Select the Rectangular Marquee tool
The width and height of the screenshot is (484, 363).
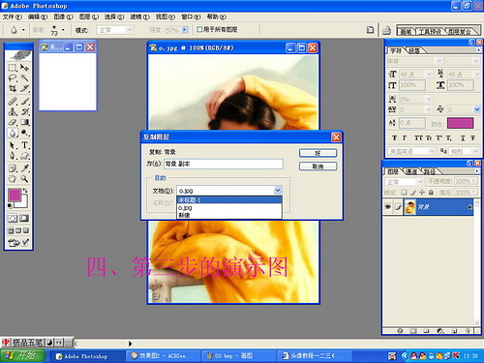[x=13, y=68]
